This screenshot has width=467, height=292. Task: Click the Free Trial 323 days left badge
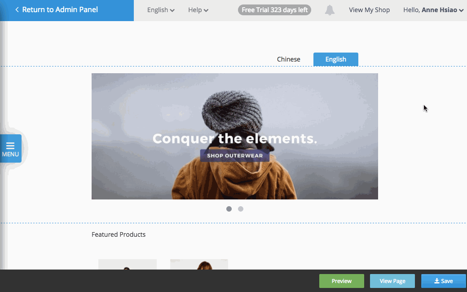click(x=274, y=10)
